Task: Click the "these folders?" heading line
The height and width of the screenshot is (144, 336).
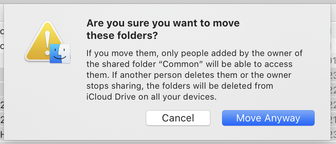Action: point(122,36)
